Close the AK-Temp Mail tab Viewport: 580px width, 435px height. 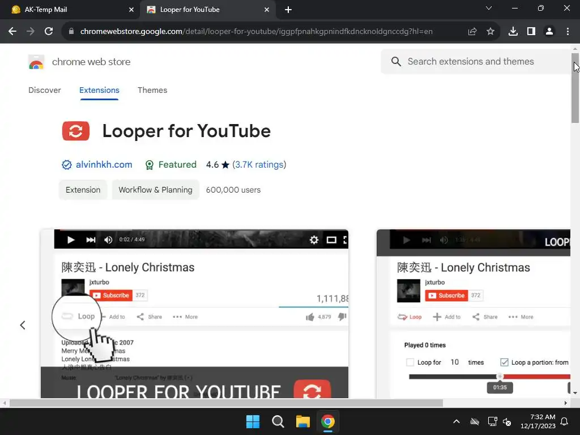coord(131,10)
